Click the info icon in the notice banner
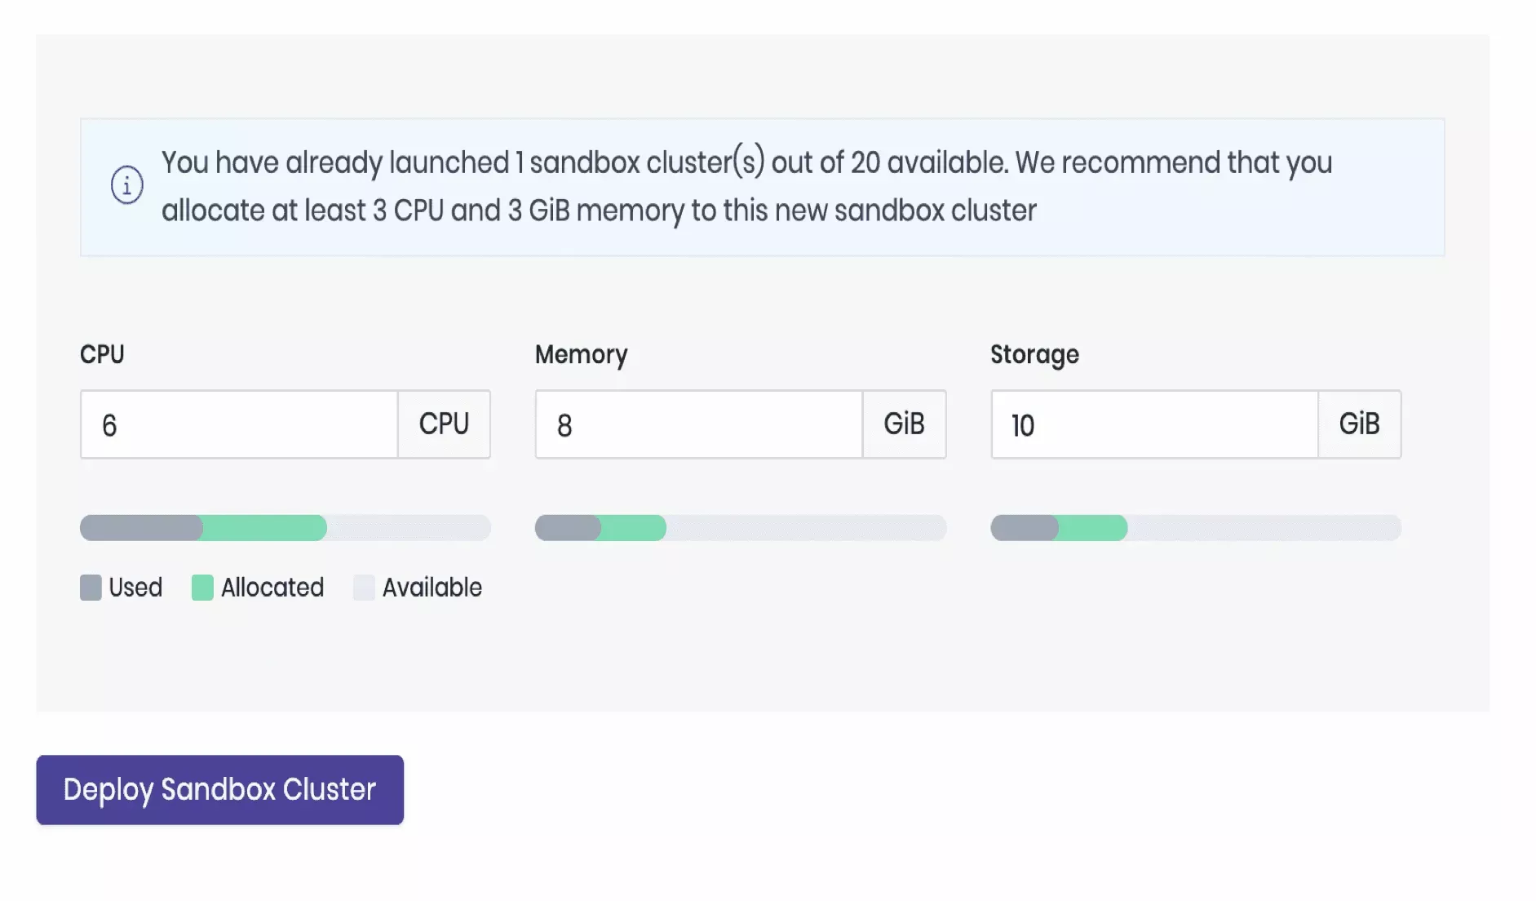 pos(126,185)
